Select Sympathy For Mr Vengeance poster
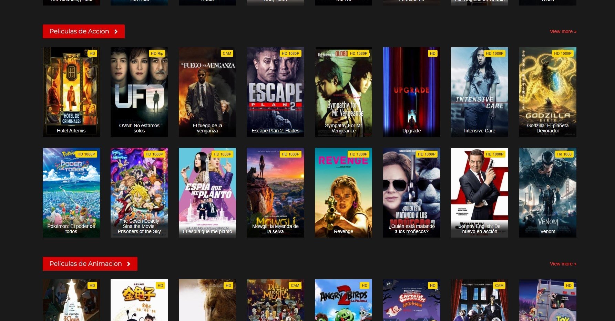This screenshot has width=615, height=321. [344, 92]
